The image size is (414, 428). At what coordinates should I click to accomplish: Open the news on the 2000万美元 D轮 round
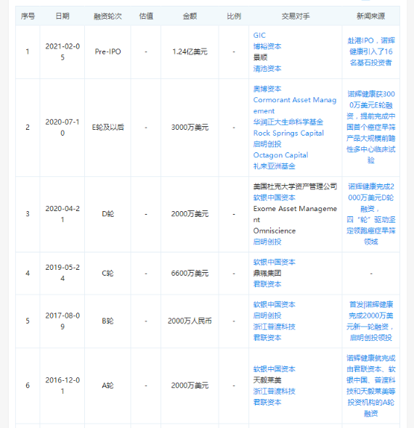(x=371, y=214)
